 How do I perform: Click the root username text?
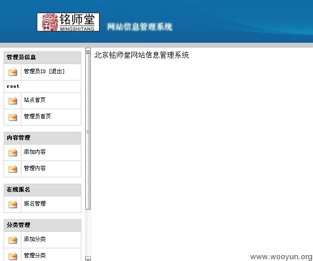[x=13, y=86]
